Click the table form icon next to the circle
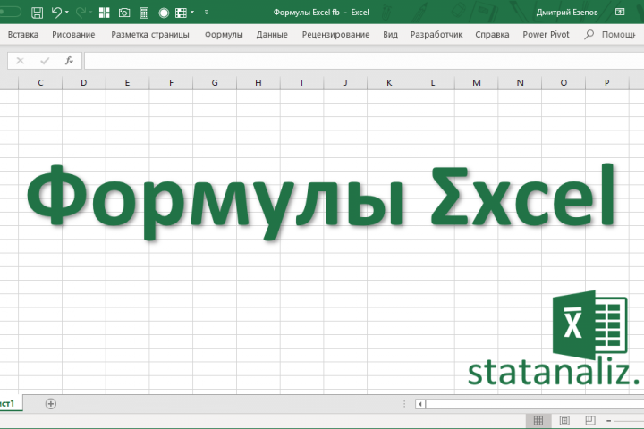Viewport: 644px width, 429px height. point(181,13)
